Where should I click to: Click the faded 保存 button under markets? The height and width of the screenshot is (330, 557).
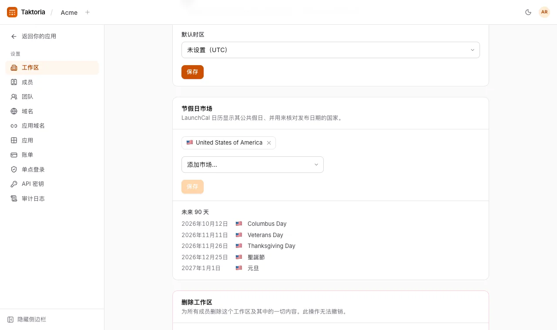192,187
